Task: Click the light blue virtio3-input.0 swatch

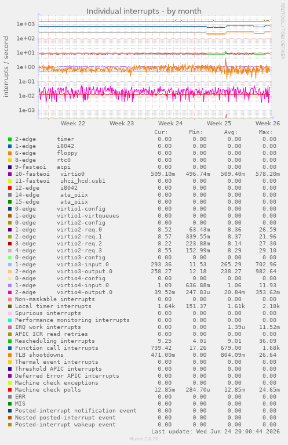Action: point(10,265)
